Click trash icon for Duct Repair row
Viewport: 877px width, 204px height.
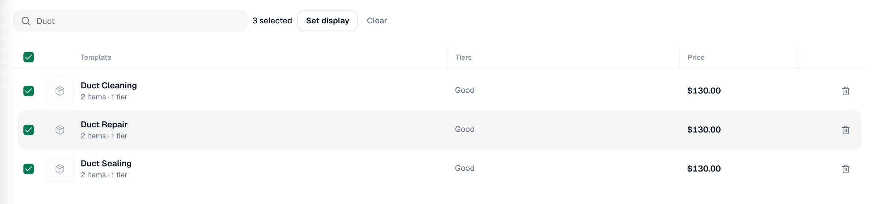846,130
